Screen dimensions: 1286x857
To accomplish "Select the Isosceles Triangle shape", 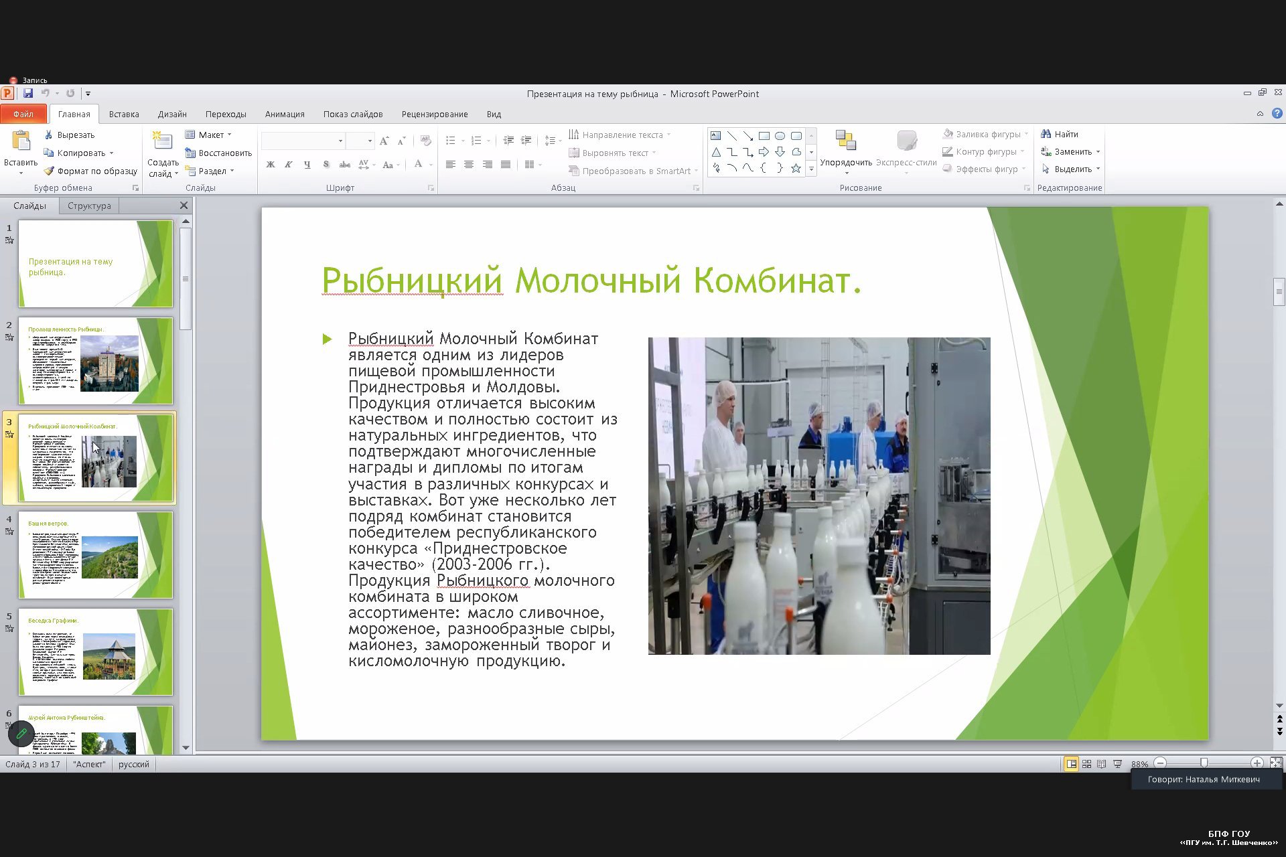I will 716,152.
